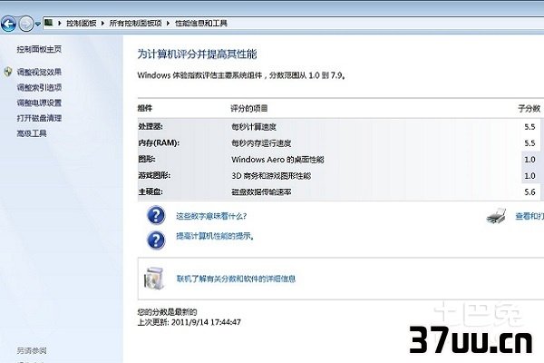Click the 5.5 score for 内存(RAM)
This screenshot has width=544, height=363.
coord(529,143)
